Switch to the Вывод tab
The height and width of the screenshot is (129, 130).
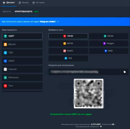(x=24, y=3)
